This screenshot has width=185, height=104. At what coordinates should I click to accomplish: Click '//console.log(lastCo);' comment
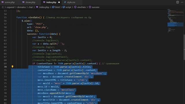point(47,54)
